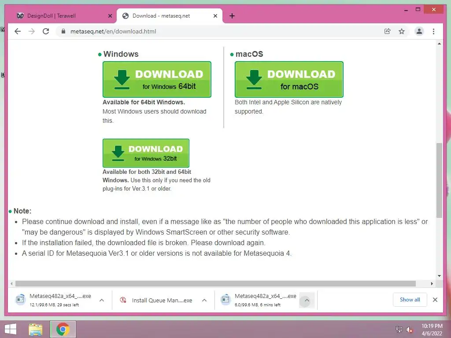Click the forward navigation arrow
Viewport: 451px width, 338px height.
click(32, 31)
